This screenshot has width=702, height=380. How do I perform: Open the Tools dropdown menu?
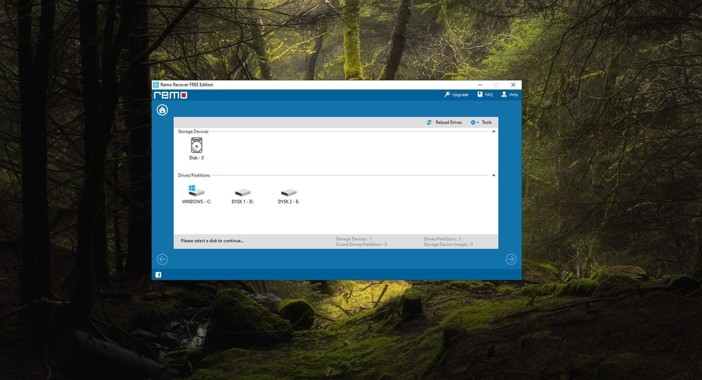pyautogui.click(x=481, y=122)
